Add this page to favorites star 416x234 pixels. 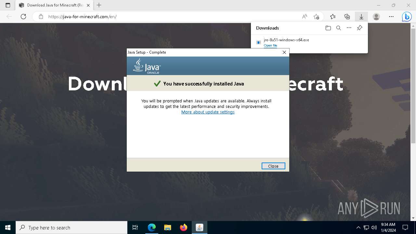316,17
